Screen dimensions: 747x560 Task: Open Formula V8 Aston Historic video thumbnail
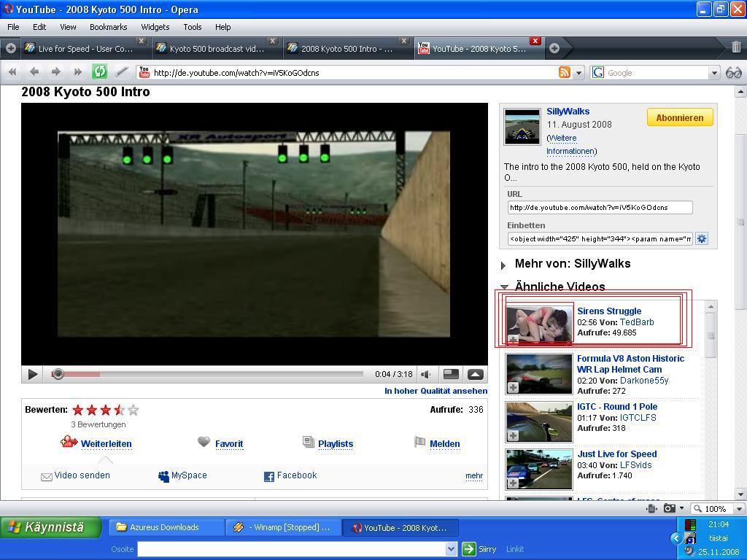click(539, 374)
